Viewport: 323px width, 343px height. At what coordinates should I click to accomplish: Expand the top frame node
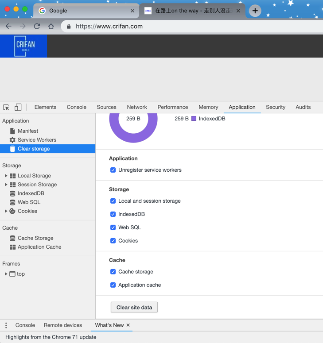pos(6,274)
